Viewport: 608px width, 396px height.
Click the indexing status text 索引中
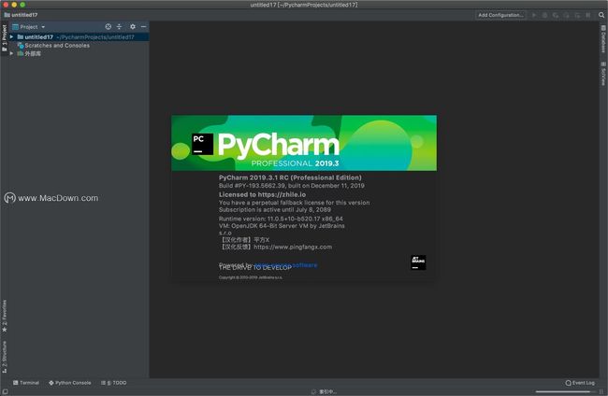click(x=327, y=391)
